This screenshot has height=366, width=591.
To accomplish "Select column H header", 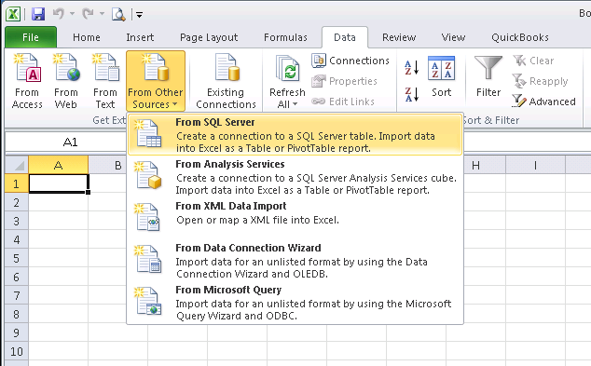I will pyautogui.click(x=475, y=165).
